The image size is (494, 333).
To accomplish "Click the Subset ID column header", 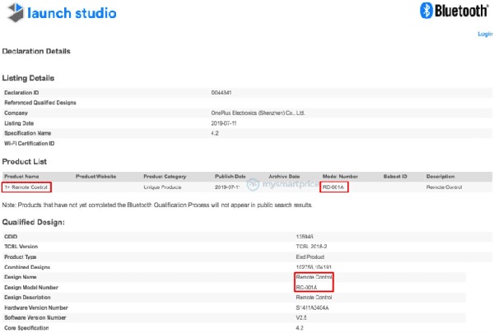I will click(395, 177).
